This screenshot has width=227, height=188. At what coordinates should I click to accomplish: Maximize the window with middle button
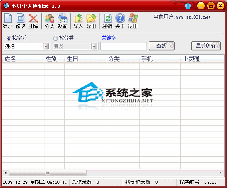(210, 6)
